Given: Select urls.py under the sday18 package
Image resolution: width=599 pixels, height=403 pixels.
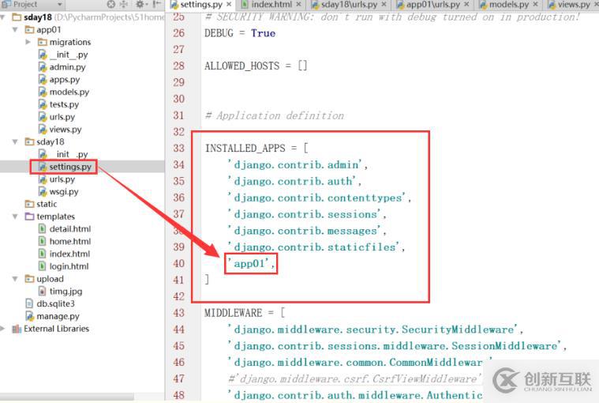Looking at the screenshot, I should click(x=62, y=179).
